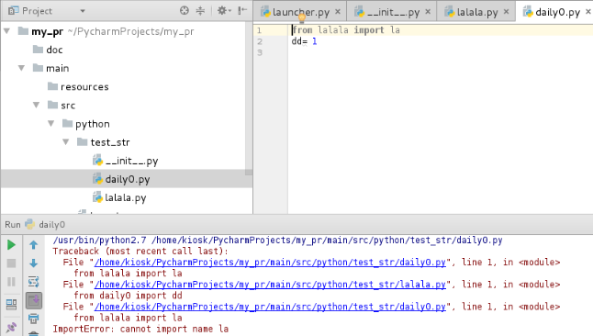Select the doc folder in tree

click(x=54, y=50)
